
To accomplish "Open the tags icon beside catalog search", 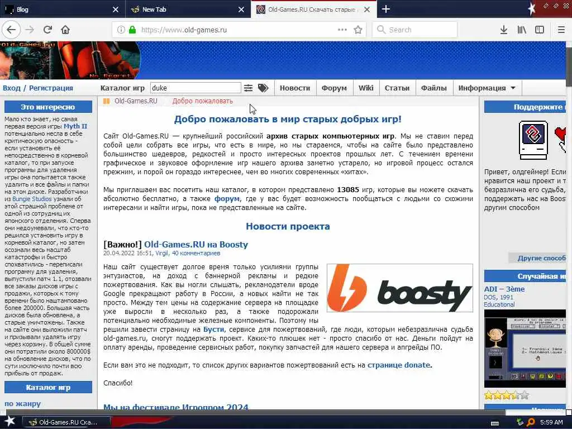I will (263, 88).
